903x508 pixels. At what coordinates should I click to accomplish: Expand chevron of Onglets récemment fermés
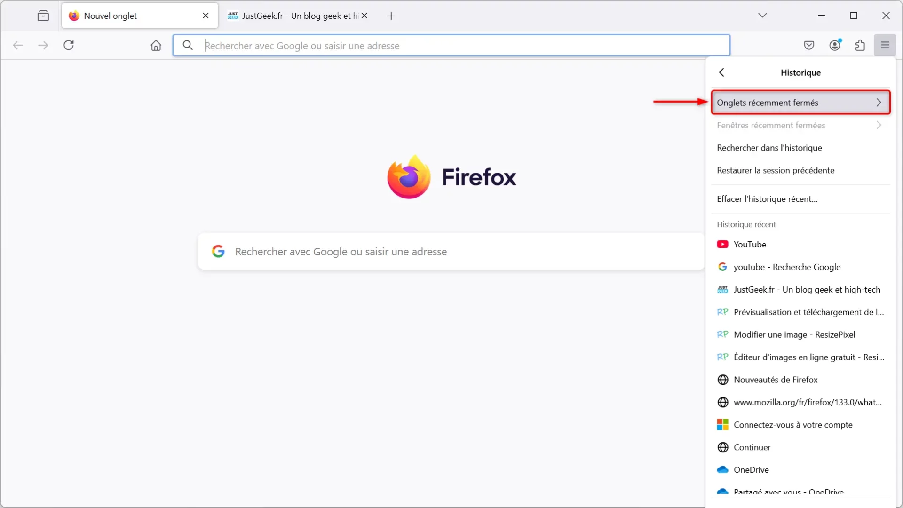[x=879, y=103]
